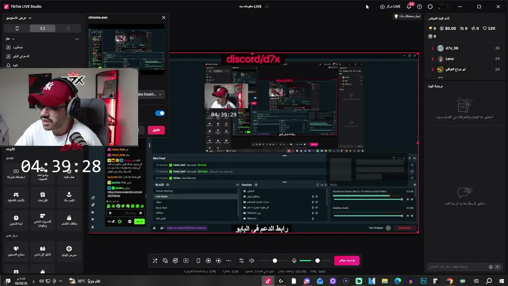Show hidden system tray icons
Viewport: 508px width, 286px height.
coord(61,281)
